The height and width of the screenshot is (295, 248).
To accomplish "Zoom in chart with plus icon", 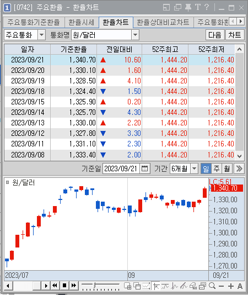I will (x=231, y=286).
